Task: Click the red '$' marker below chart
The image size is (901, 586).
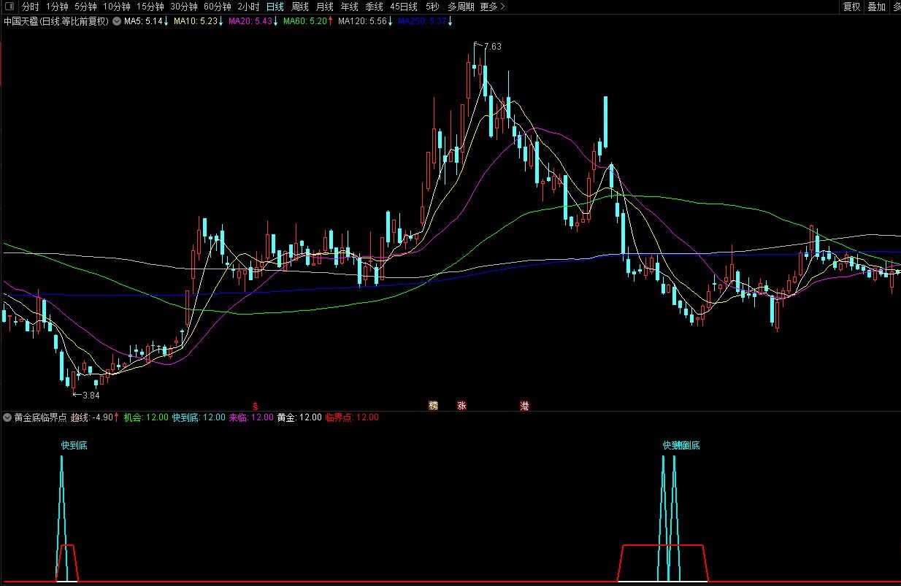Action: 255,406
